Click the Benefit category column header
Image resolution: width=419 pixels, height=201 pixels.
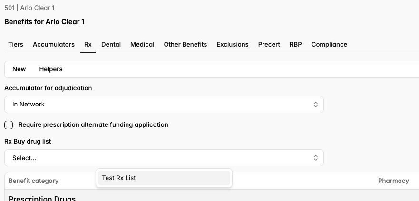pyautogui.click(x=33, y=181)
